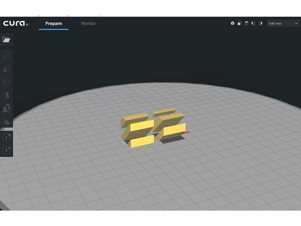Choose extruder 2 button
The image size is (301, 226).
click(x=7, y=150)
